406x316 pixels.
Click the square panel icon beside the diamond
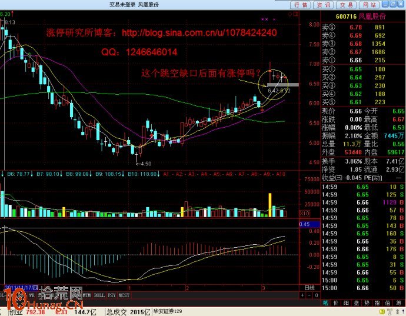[x=296, y=14]
